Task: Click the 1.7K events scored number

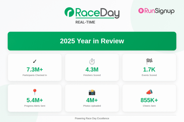Action: (149, 69)
